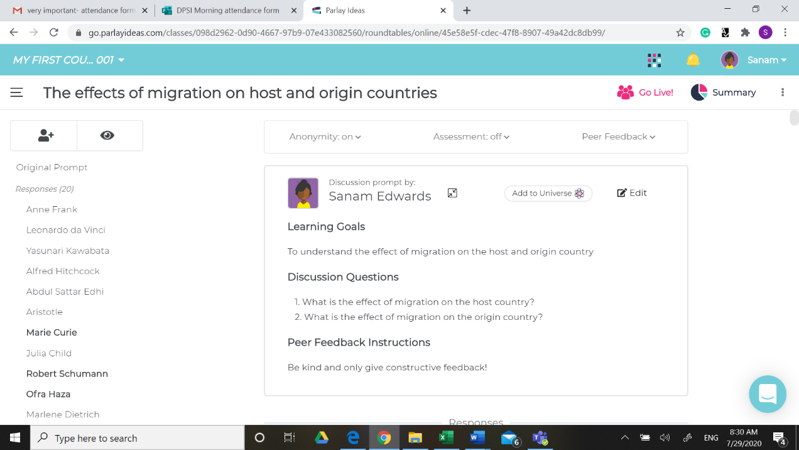Toggle the eye visibility view button
Image resolution: width=799 pixels, height=450 pixels.
click(107, 136)
